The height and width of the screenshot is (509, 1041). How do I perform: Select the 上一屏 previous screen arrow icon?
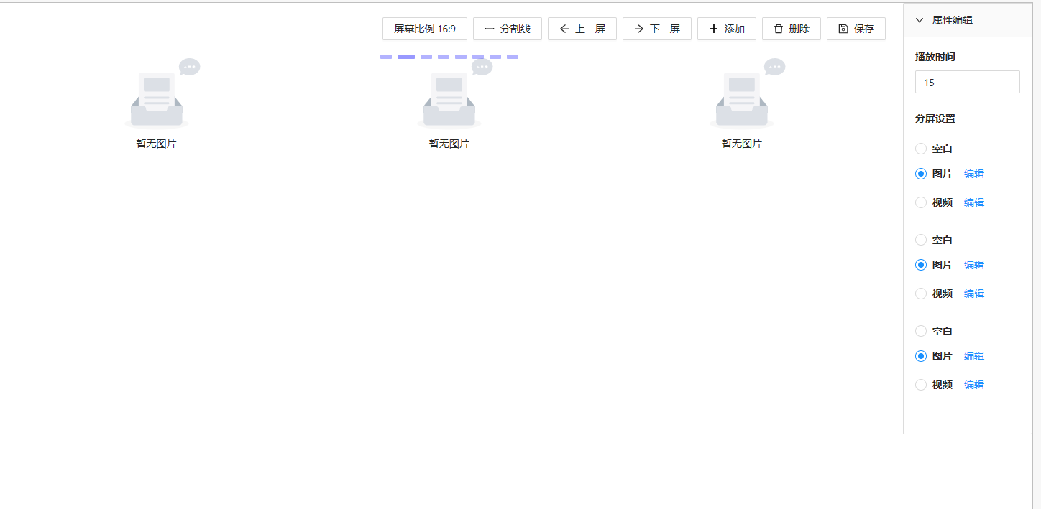(565, 29)
